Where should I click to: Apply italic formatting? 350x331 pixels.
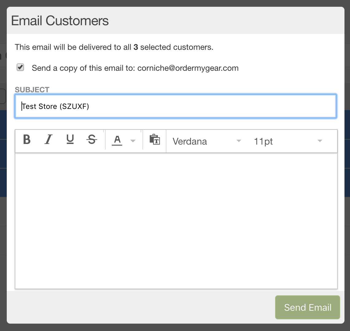pos(49,140)
